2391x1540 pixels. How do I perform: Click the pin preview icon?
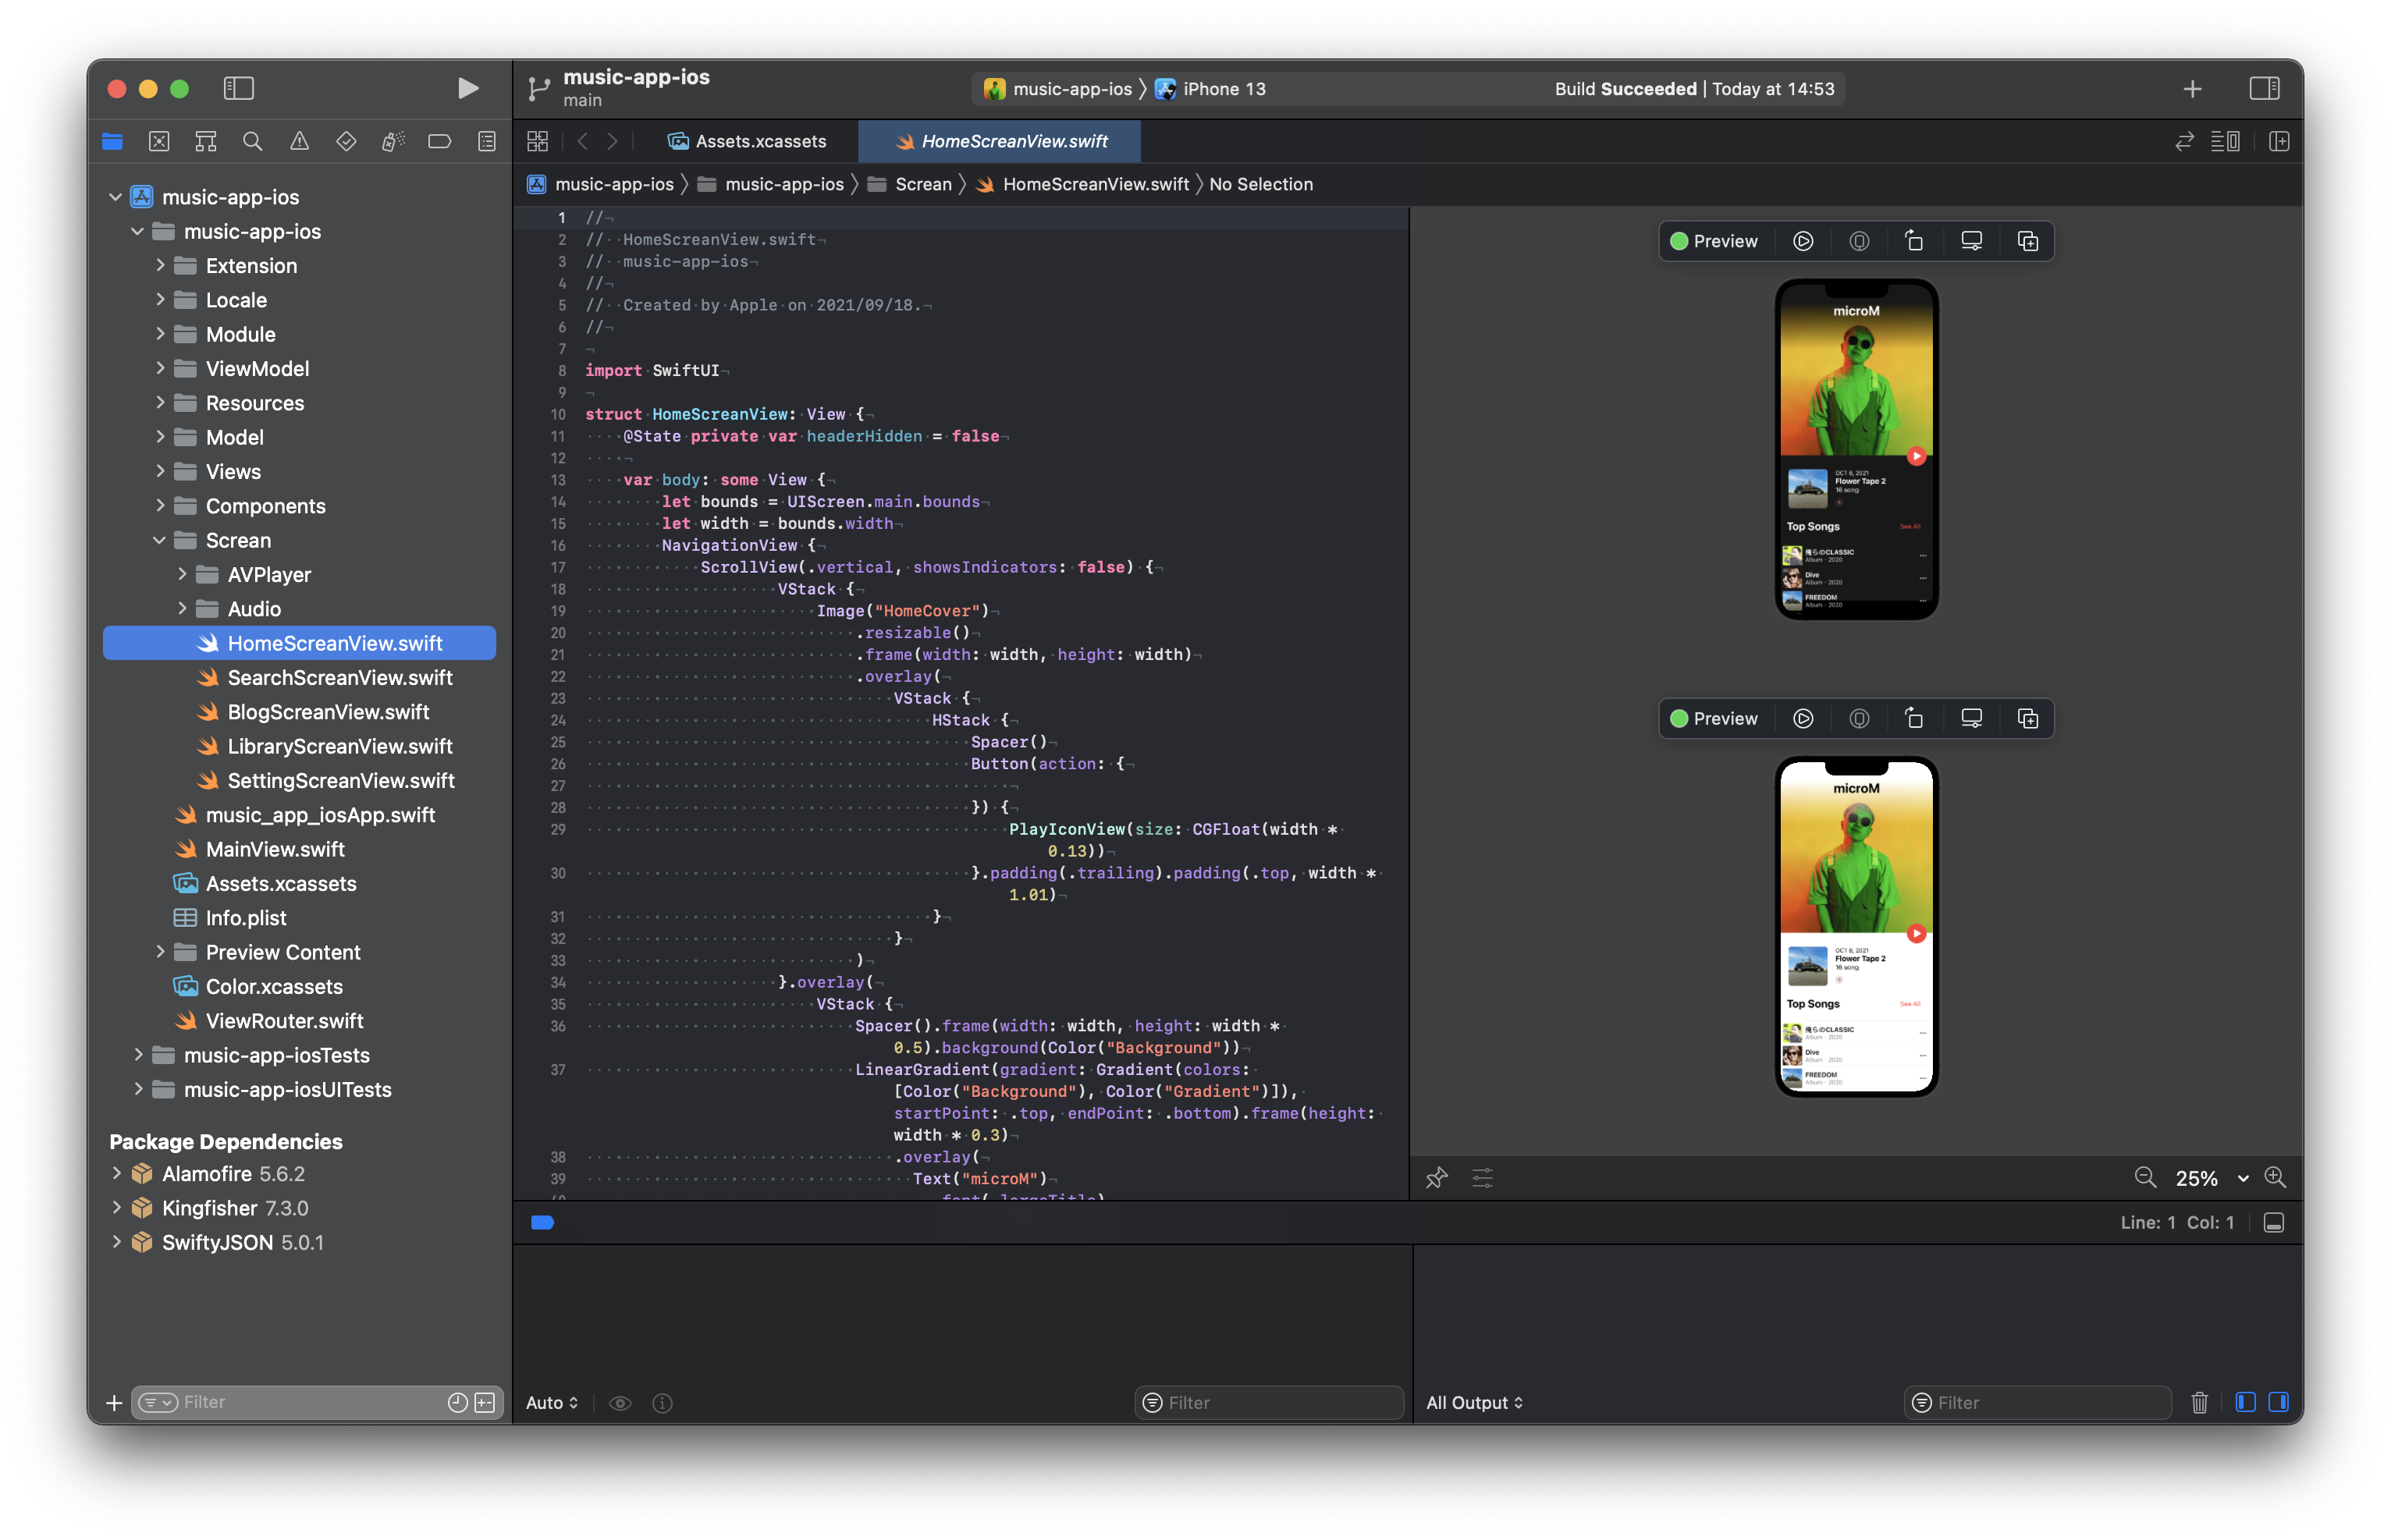[1436, 1177]
